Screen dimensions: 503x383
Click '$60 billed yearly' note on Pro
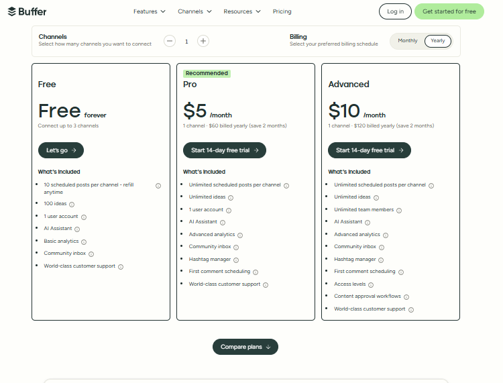[x=235, y=125]
